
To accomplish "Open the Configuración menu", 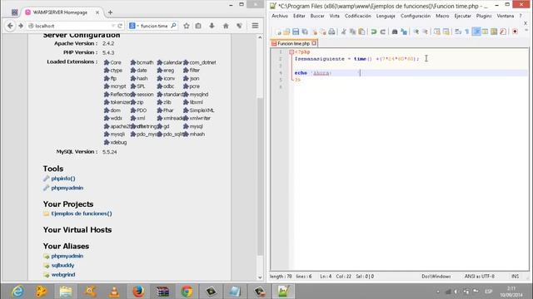I will pos(416,16).
